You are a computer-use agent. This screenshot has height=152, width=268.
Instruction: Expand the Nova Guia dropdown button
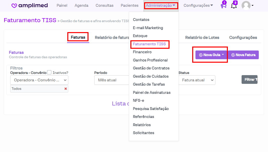[211, 55]
